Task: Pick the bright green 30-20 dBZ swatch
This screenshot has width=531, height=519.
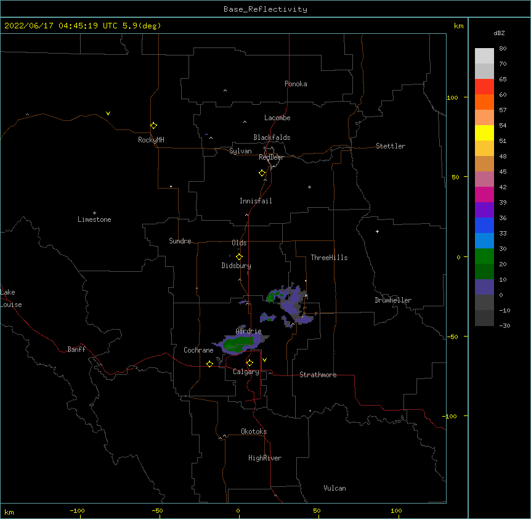Action: pos(484,256)
